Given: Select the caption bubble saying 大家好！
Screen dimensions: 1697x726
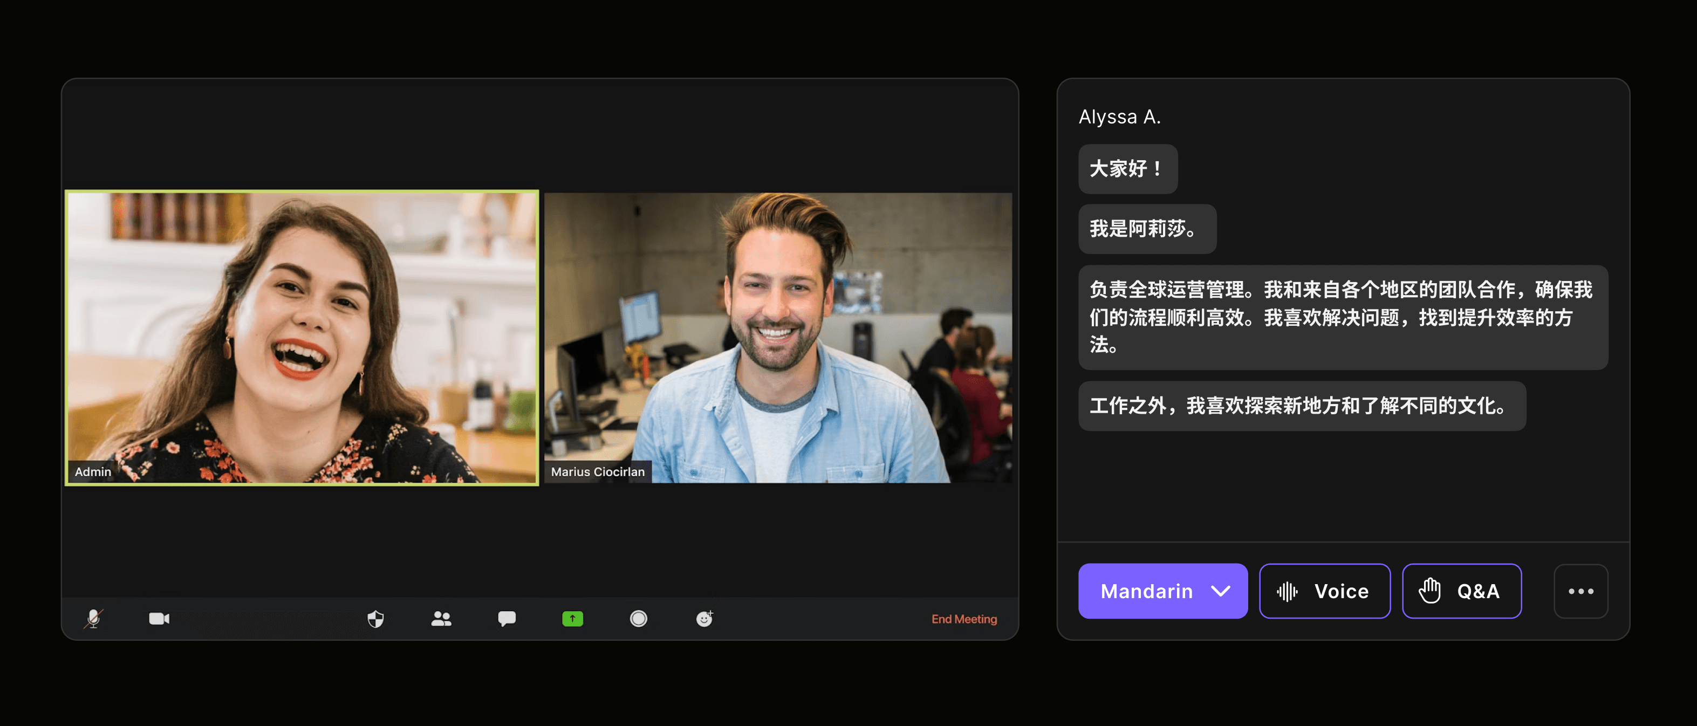Looking at the screenshot, I should pos(1127,169).
